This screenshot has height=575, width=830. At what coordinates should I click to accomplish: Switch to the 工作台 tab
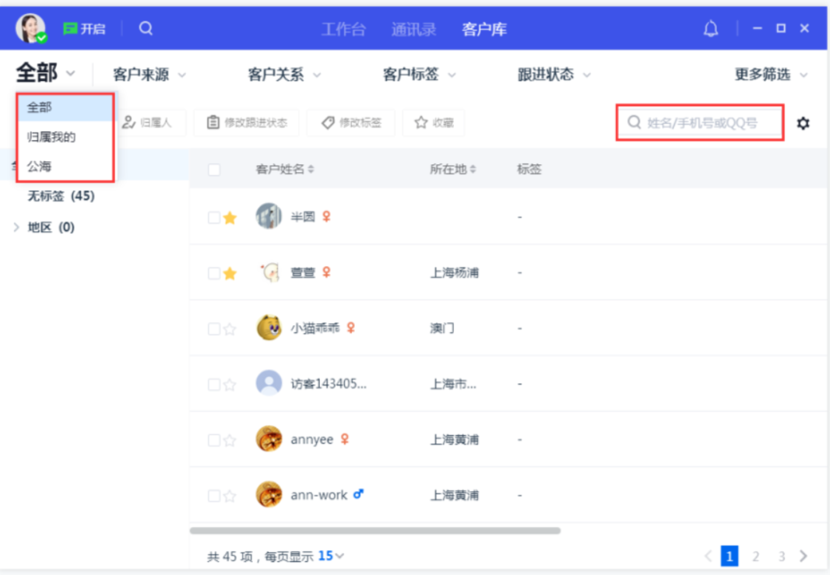(x=344, y=29)
